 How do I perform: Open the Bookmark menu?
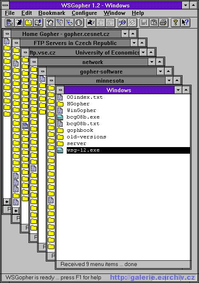[x=52, y=13]
